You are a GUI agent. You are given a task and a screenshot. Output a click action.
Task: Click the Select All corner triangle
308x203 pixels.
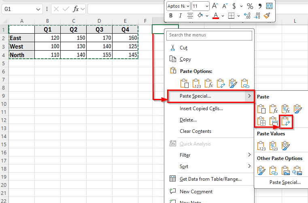click(x=4, y=21)
